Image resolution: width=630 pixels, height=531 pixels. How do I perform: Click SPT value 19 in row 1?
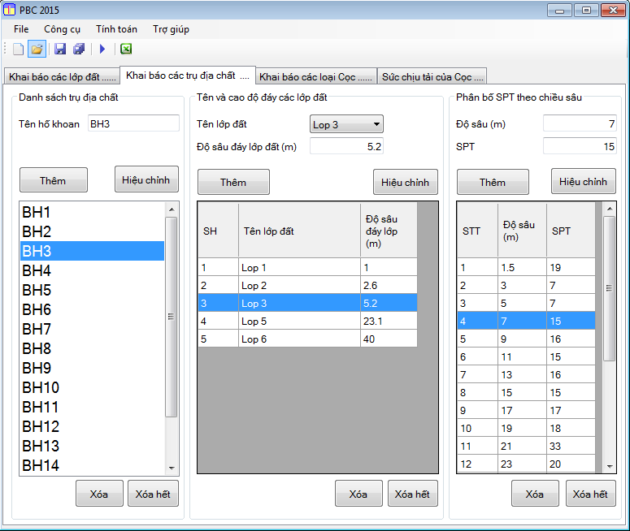click(571, 267)
